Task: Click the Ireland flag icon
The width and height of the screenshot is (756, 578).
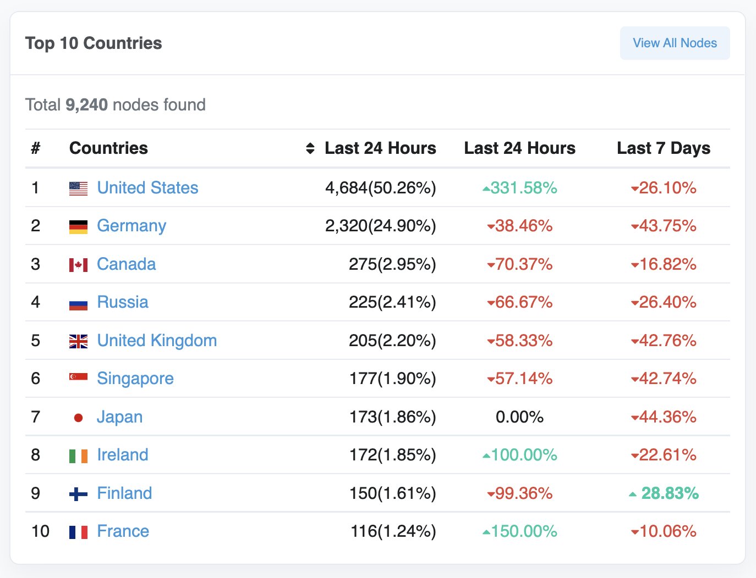Action: pos(78,455)
